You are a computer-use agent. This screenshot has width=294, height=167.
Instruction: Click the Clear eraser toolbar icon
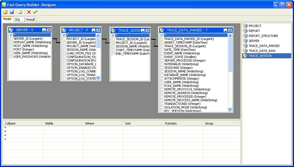point(20,12)
